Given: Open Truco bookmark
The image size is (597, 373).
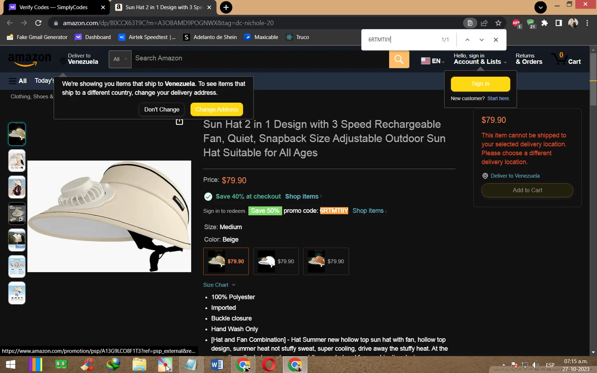Looking at the screenshot, I should click(x=297, y=37).
